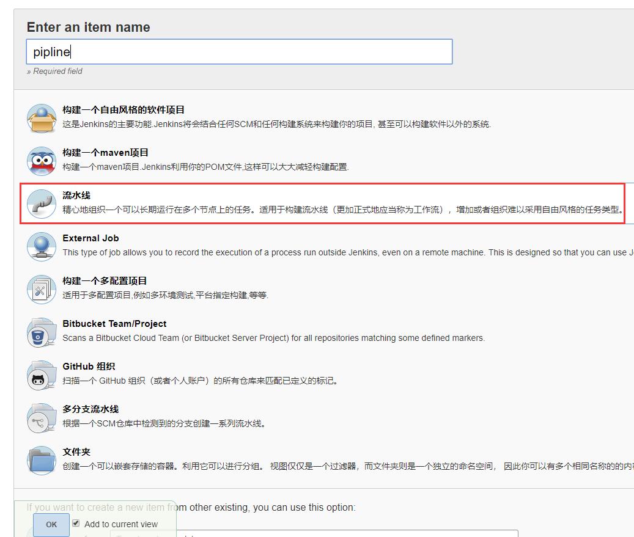This screenshot has height=537, width=634.
Task: Click the maven POM description text
Action: [x=206, y=167]
